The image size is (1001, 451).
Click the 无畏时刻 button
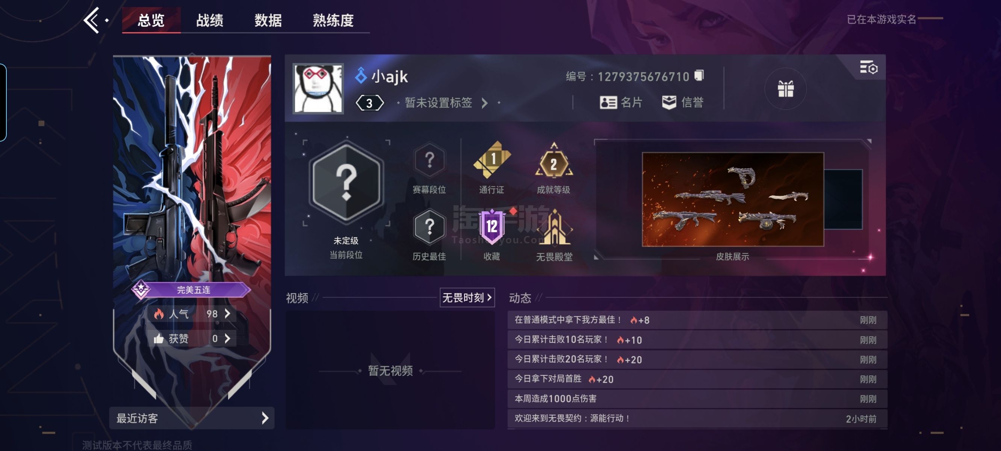(x=467, y=297)
